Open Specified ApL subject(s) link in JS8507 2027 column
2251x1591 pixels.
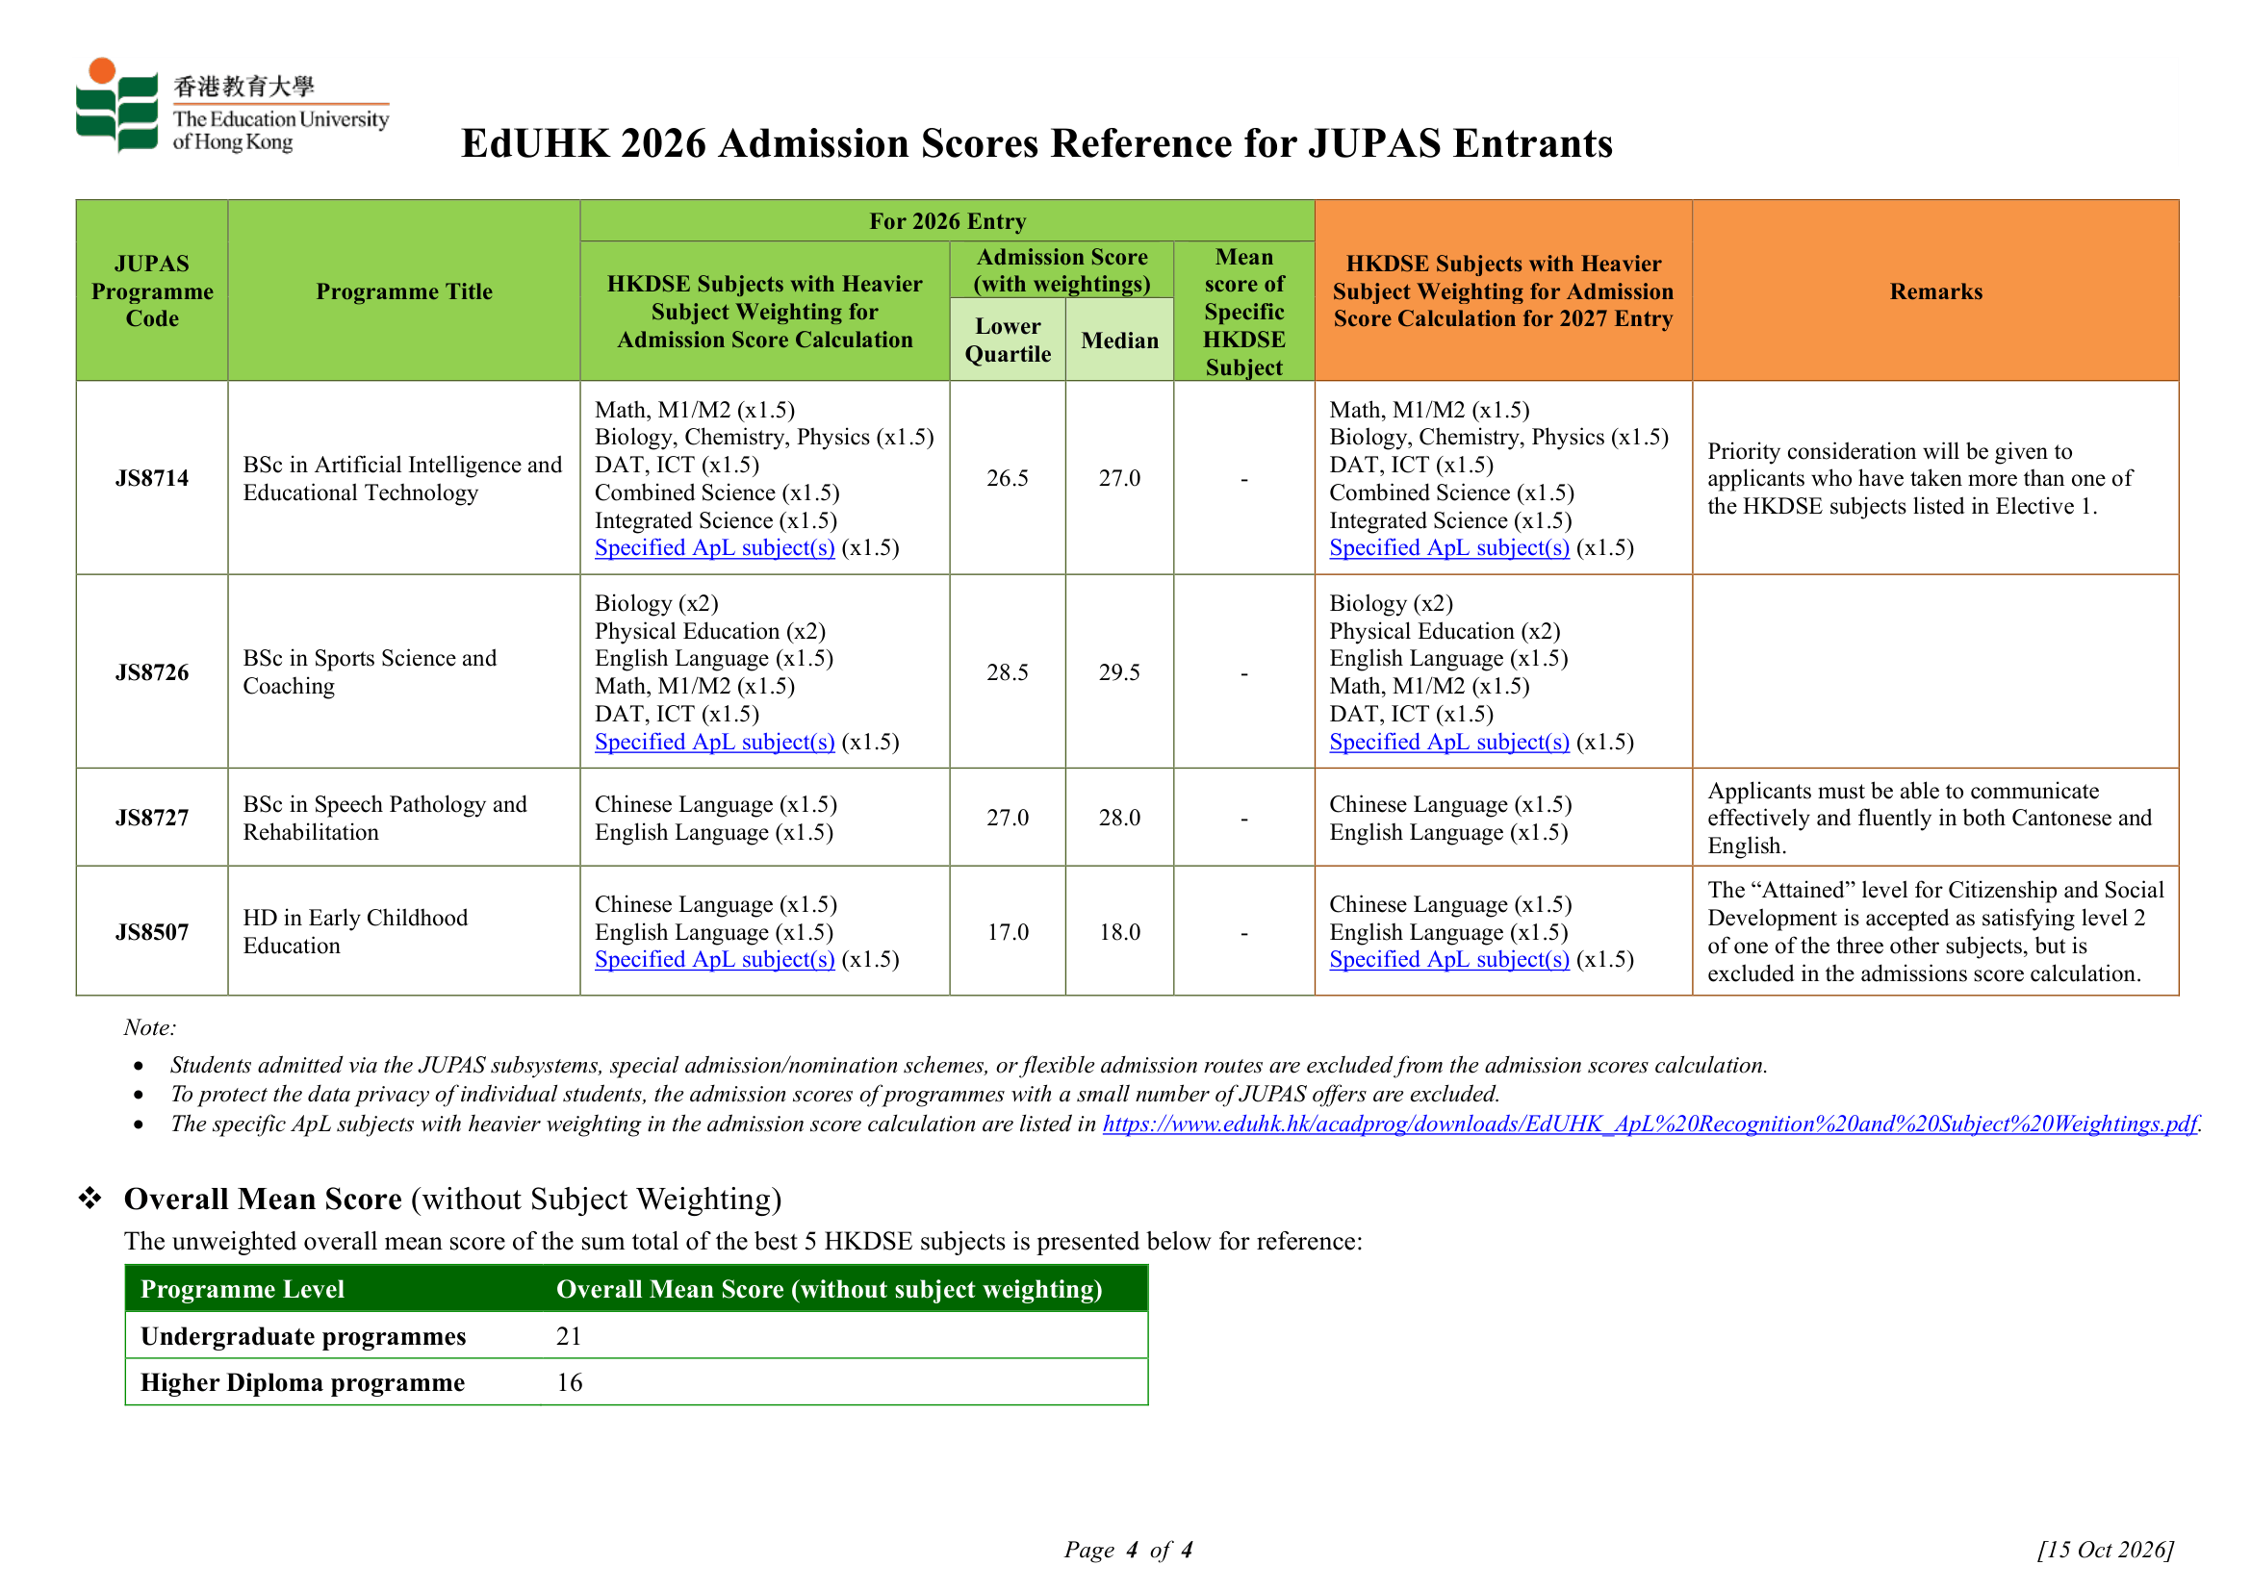[1449, 959]
